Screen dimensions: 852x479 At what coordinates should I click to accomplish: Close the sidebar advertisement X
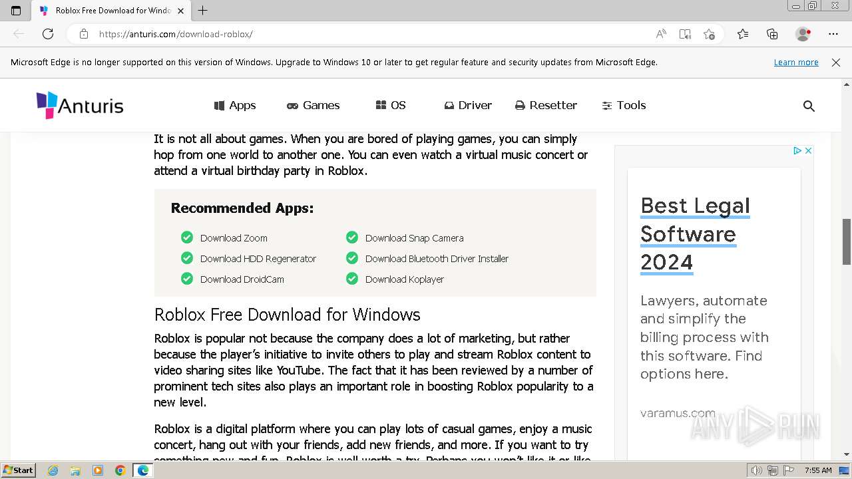808,151
